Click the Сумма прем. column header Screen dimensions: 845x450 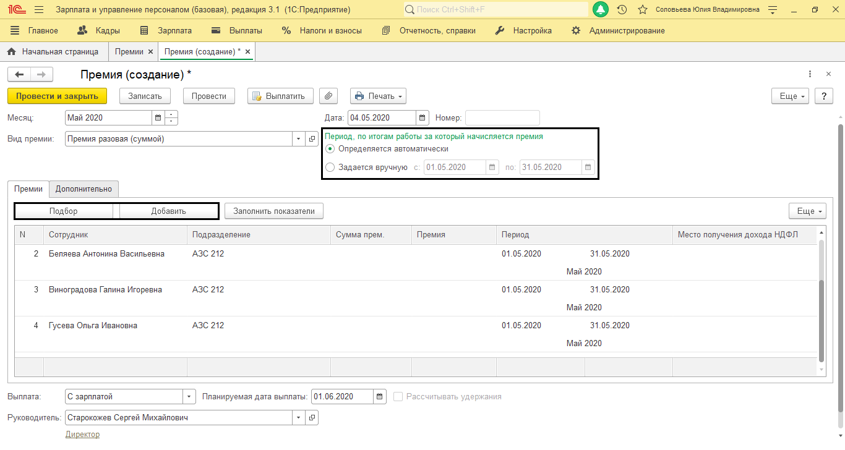(371, 234)
